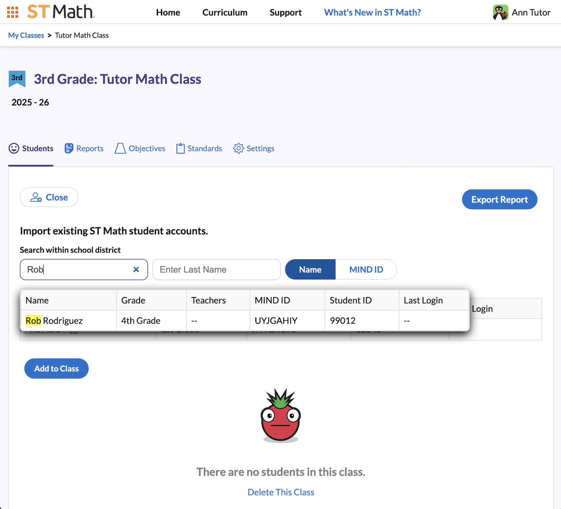
Task: Go to Home in top navigation
Action: coord(168,12)
